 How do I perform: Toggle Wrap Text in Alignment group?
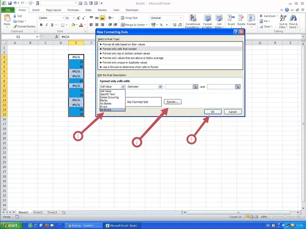click(129, 18)
